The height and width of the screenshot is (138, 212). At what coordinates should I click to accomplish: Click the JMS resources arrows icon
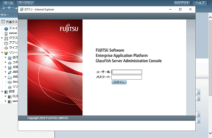coord(10,73)
